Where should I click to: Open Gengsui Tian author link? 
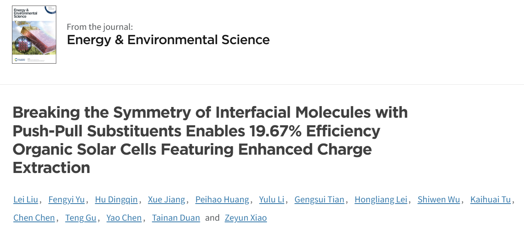point(319,200)
